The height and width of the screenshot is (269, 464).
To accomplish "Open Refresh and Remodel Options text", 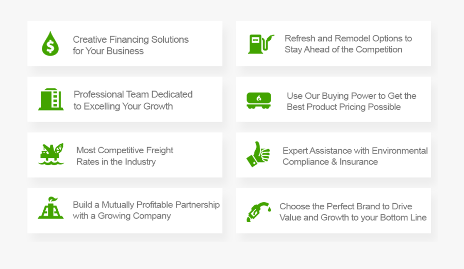I will click(x=348, y=44).
